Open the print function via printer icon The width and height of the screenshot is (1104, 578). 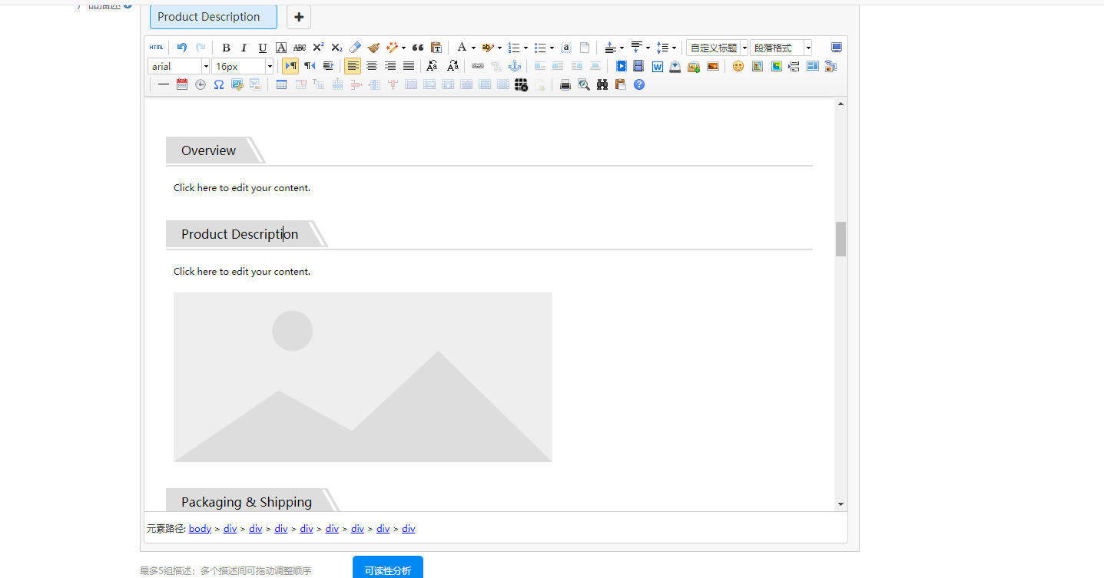point(565,84)
